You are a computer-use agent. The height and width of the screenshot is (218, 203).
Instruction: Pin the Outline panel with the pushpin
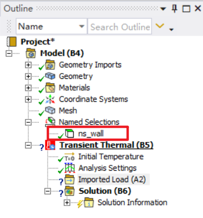click(x=174, y=9)
